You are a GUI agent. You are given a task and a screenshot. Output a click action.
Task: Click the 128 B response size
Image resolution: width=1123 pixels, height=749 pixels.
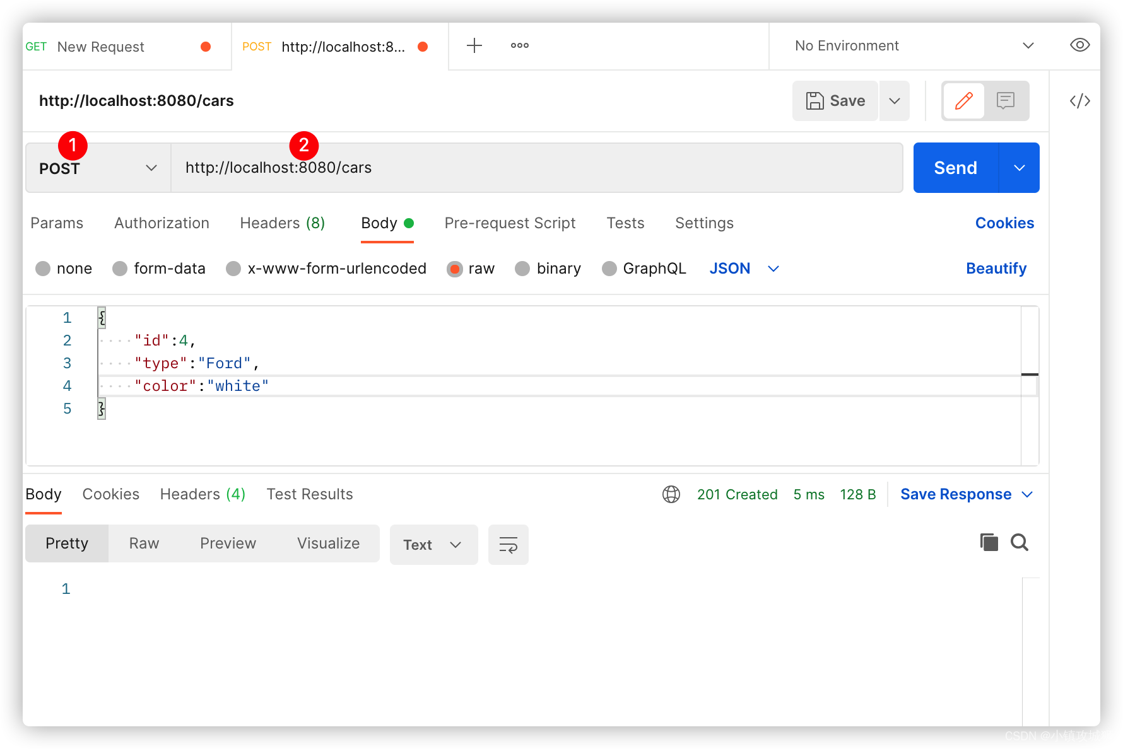click(x=857, y=494)
